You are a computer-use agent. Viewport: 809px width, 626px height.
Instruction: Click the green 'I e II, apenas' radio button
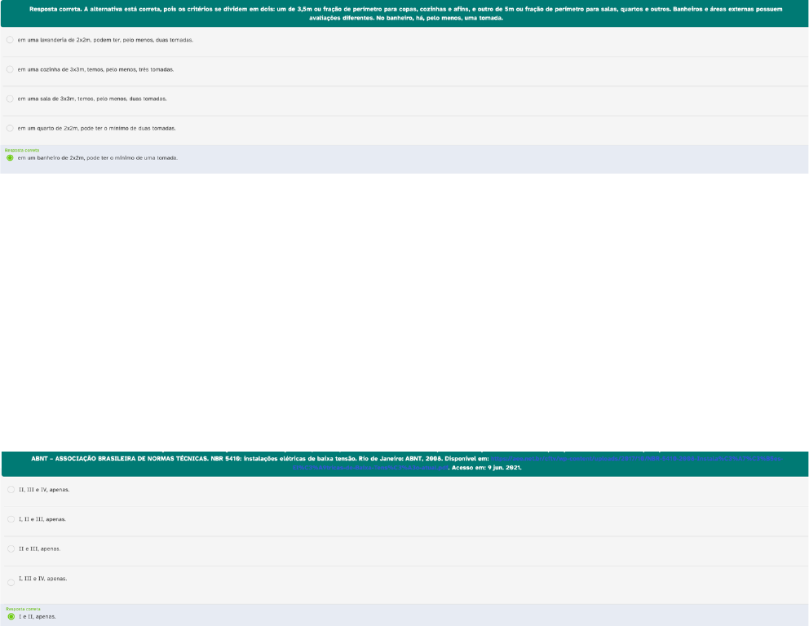11,616
